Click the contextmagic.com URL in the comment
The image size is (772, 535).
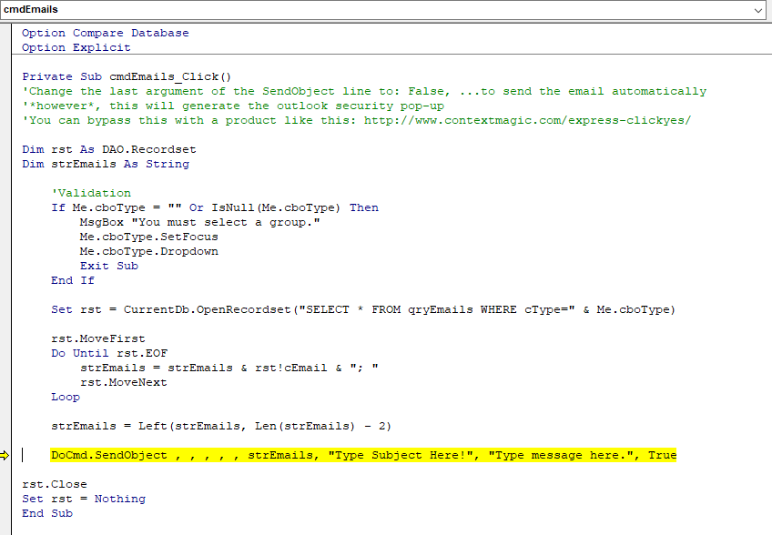[x=527, y=121]
